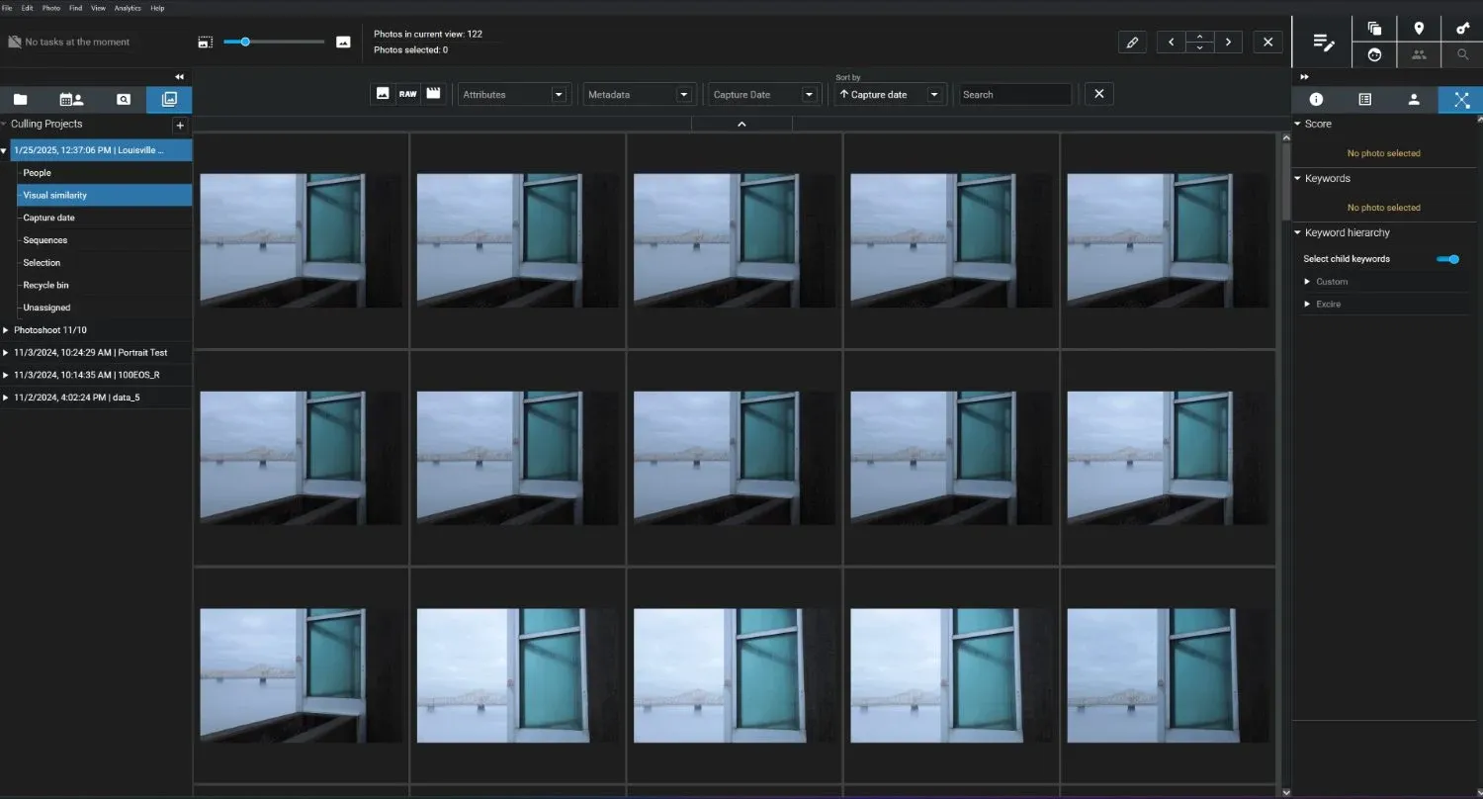Screen dimensions: 1483x799
Task: Click the search icon in the left sidebar tabs
Action: pyautogui.click(x=123, y=99)
